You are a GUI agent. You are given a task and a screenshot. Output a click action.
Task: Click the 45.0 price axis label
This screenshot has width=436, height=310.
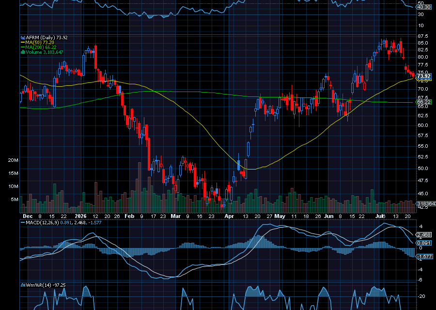pos(422,193)
